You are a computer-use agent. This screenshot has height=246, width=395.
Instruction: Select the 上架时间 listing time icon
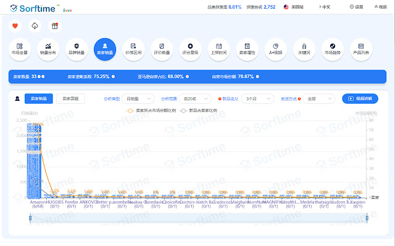click(217, 49)
